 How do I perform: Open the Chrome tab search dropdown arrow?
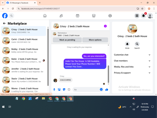point(3,3)
